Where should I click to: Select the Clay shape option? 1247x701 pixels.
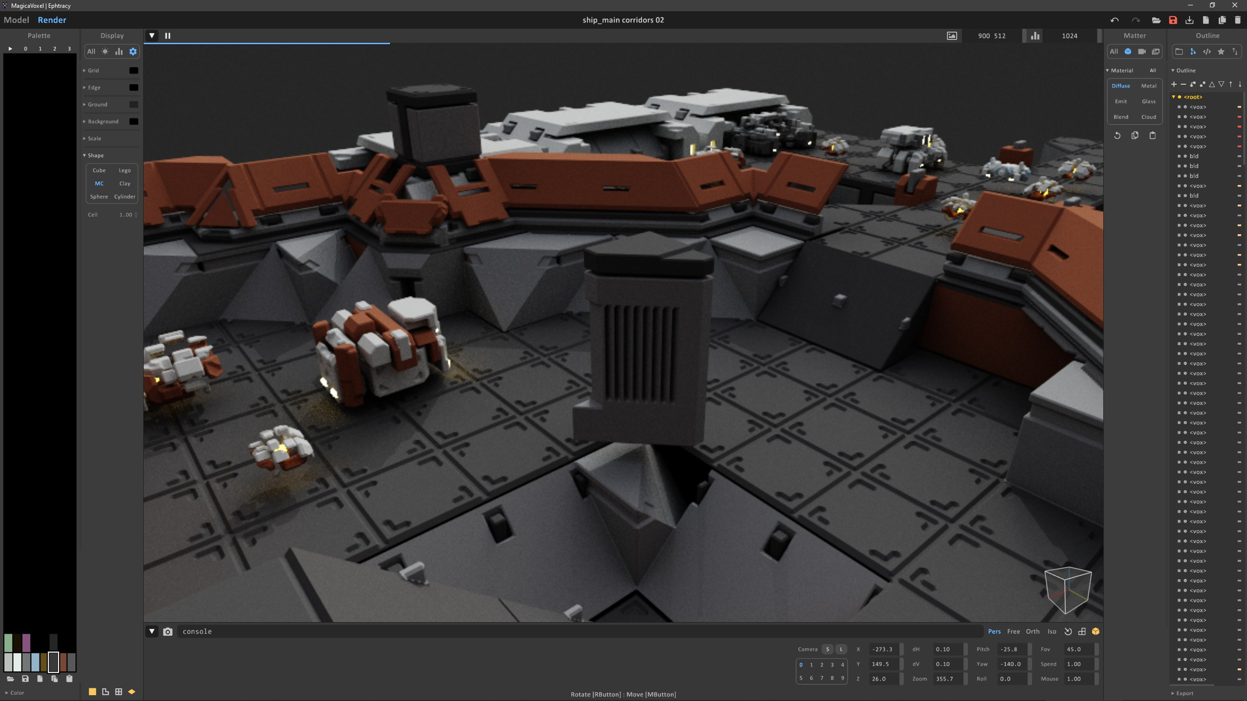pyautogui.click(x=125, y=184)
